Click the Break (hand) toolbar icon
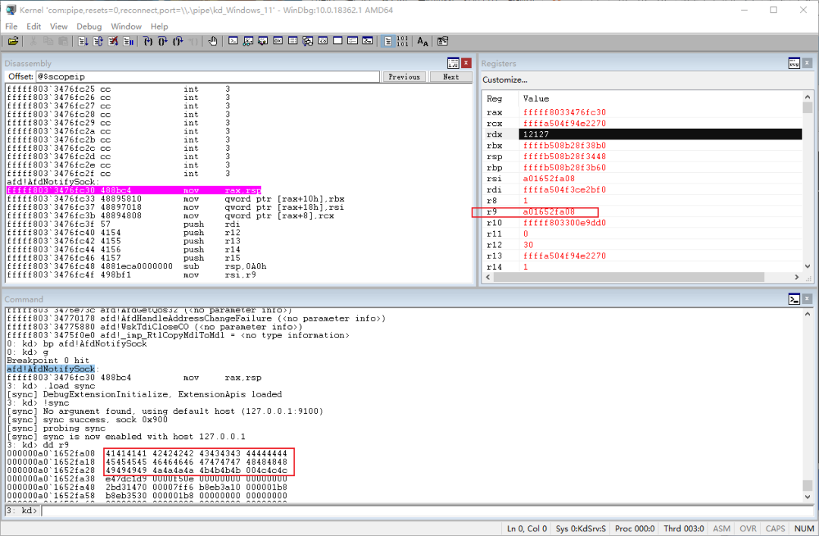This screenshot has height=536, width=819. [x=213, y=41]
